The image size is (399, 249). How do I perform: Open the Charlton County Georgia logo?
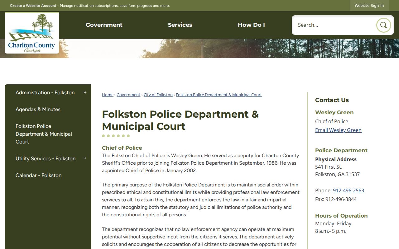[x=32, y=33]
